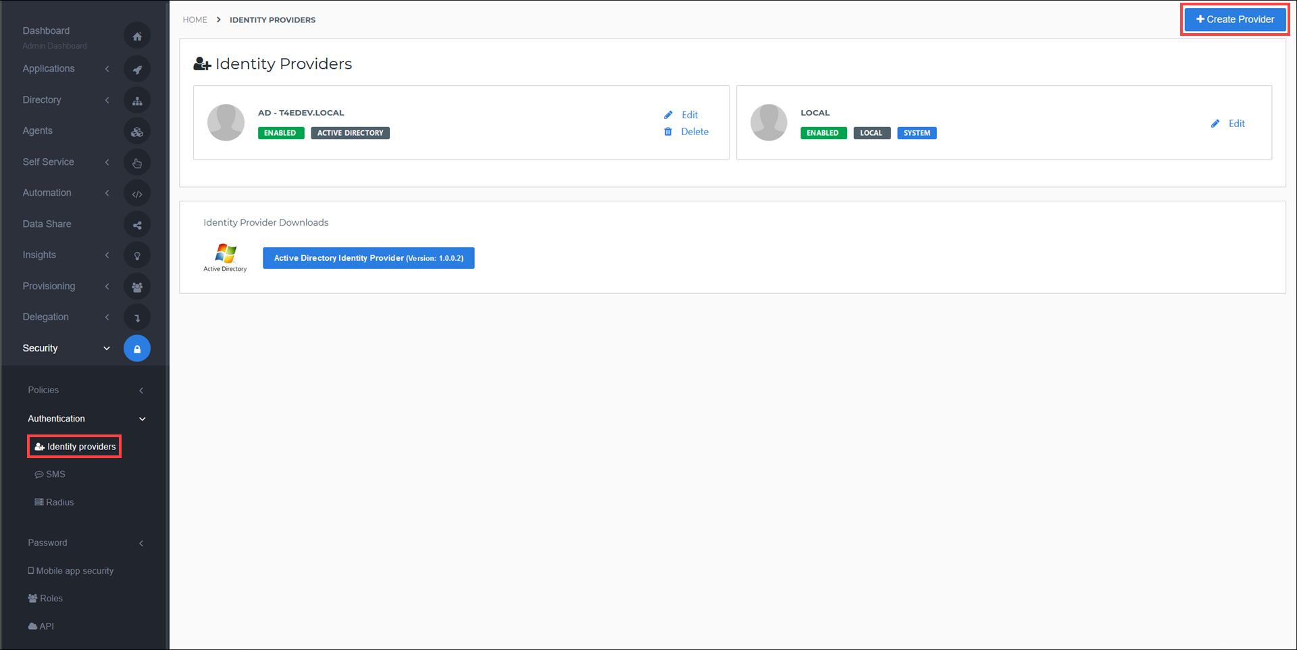Expand the Insights chevron

click(x=107, y=255)
